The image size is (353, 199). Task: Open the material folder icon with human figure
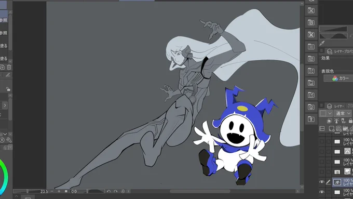point(311,119)
